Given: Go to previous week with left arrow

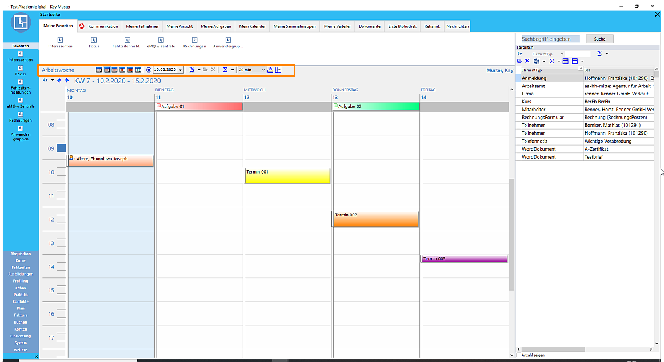Looking at the screenshot, I should click(59, 81).
